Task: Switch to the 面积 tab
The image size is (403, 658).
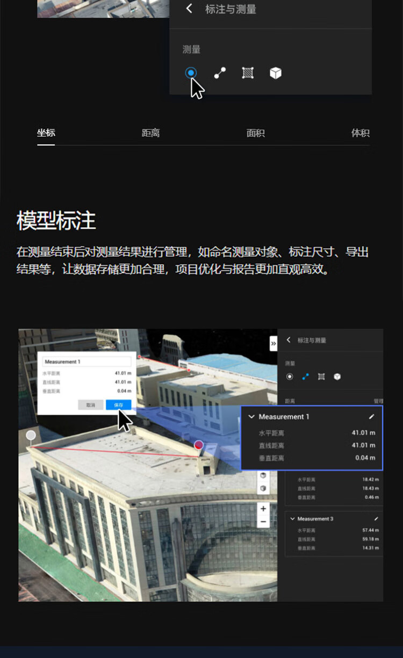Action: coord(256,133)
